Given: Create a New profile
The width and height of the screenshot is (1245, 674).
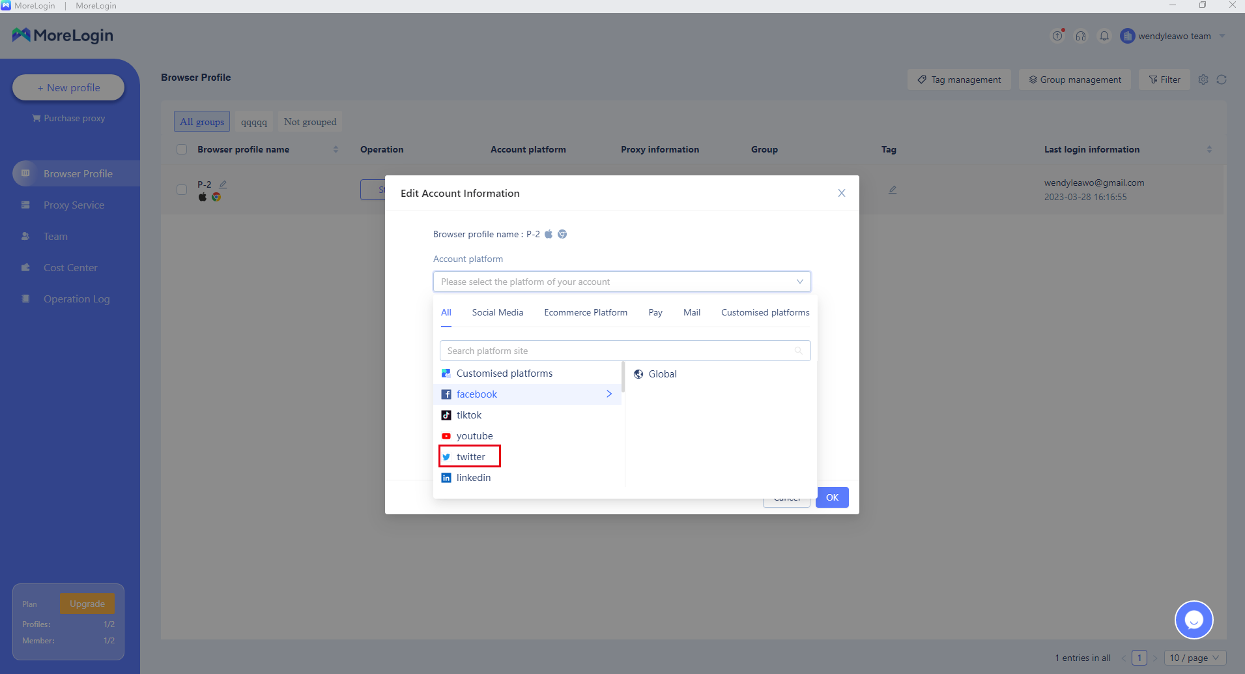Looking at the screenshot, I should click(68, 87).
